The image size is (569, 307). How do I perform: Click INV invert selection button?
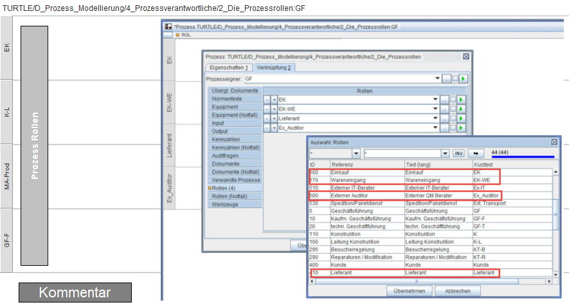click(459, 154)
